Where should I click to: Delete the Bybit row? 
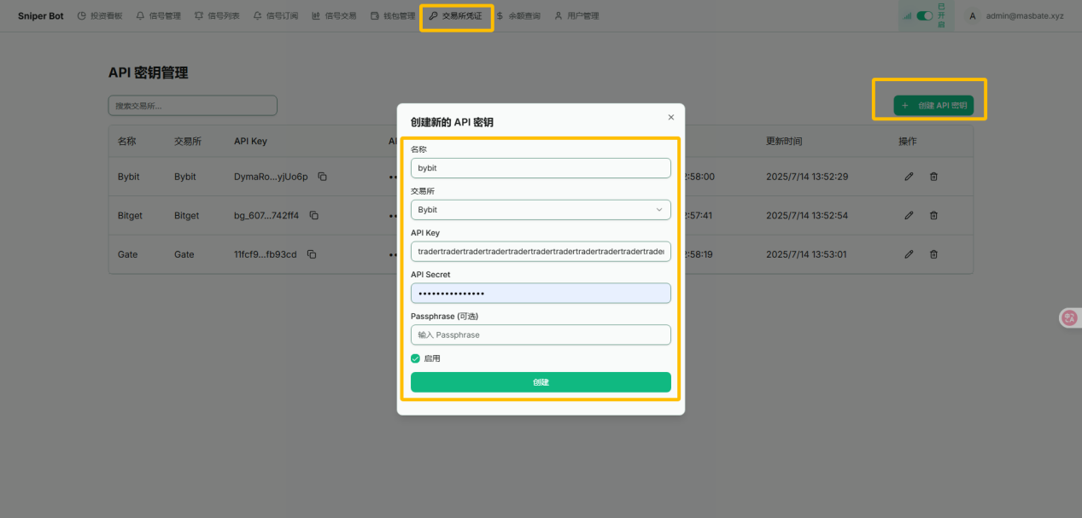pos(933,177)
